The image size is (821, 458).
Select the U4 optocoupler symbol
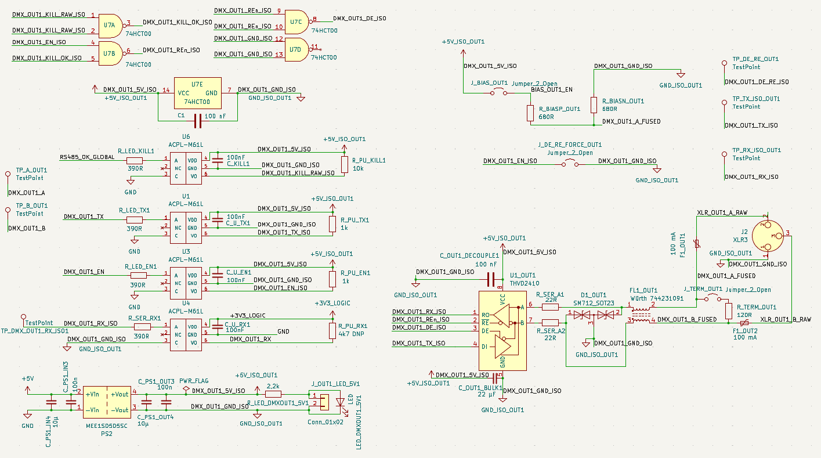pos(186,334)
